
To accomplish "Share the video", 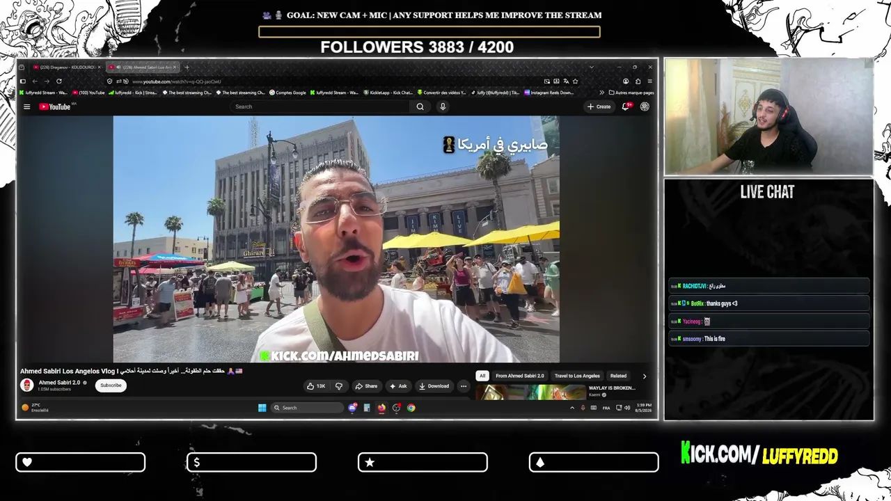I will click(x=366, y=386).
